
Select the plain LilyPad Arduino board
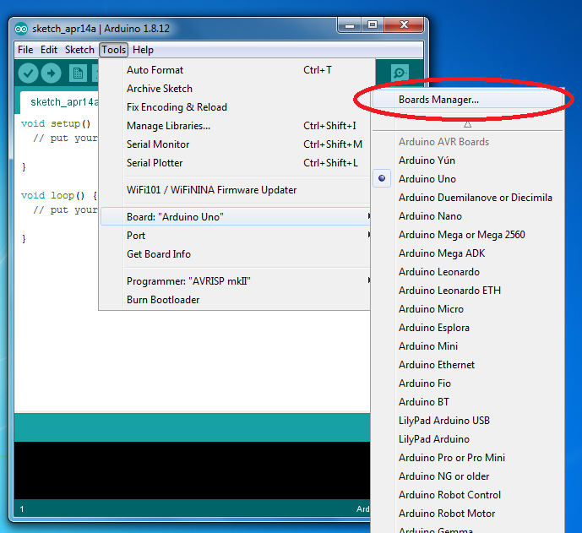[467, 438]
